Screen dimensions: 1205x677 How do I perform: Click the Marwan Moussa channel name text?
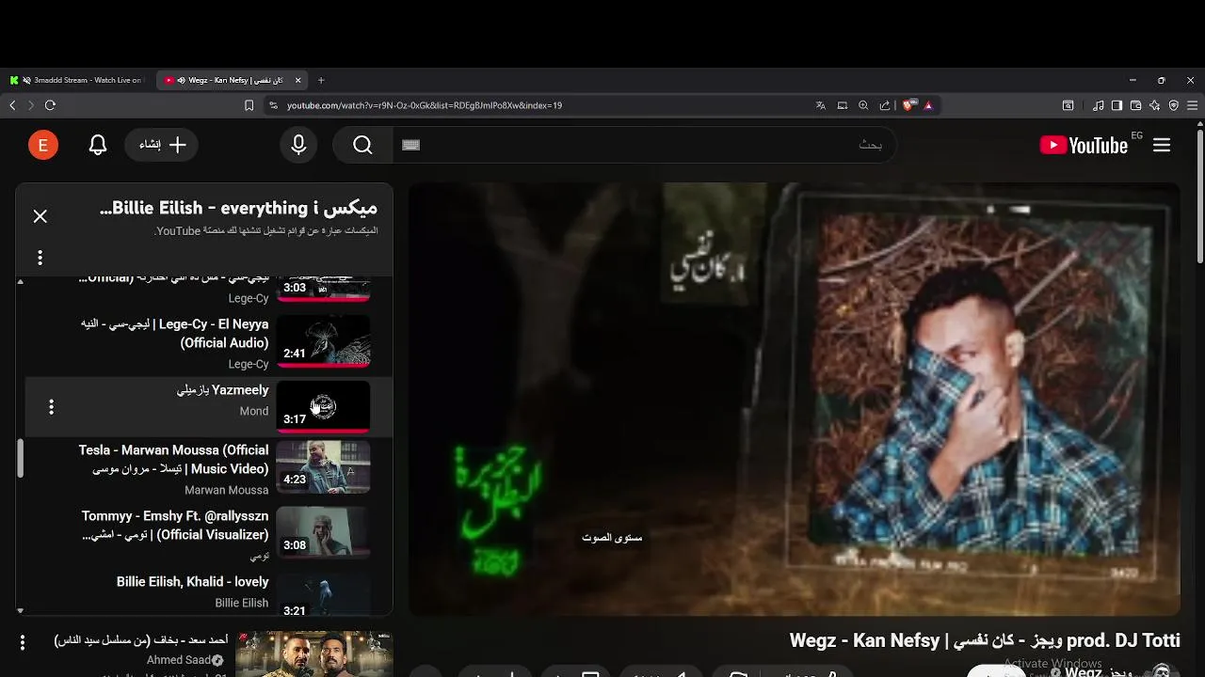(x=226, y=490)
